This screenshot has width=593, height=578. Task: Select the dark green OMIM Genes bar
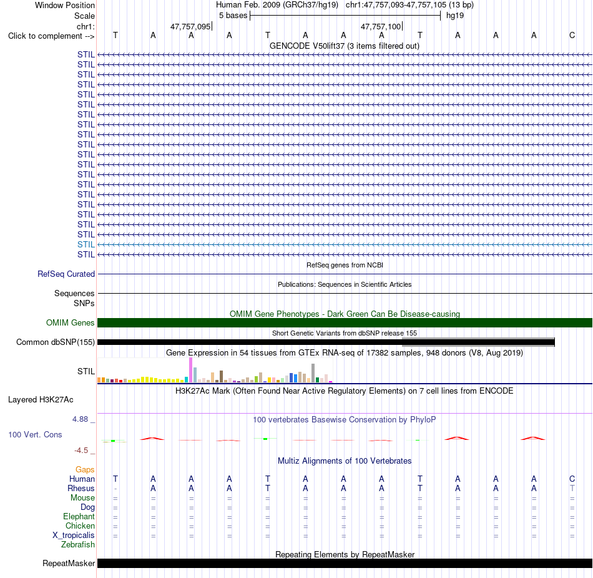pyautogui.click(x=345, y=323)
